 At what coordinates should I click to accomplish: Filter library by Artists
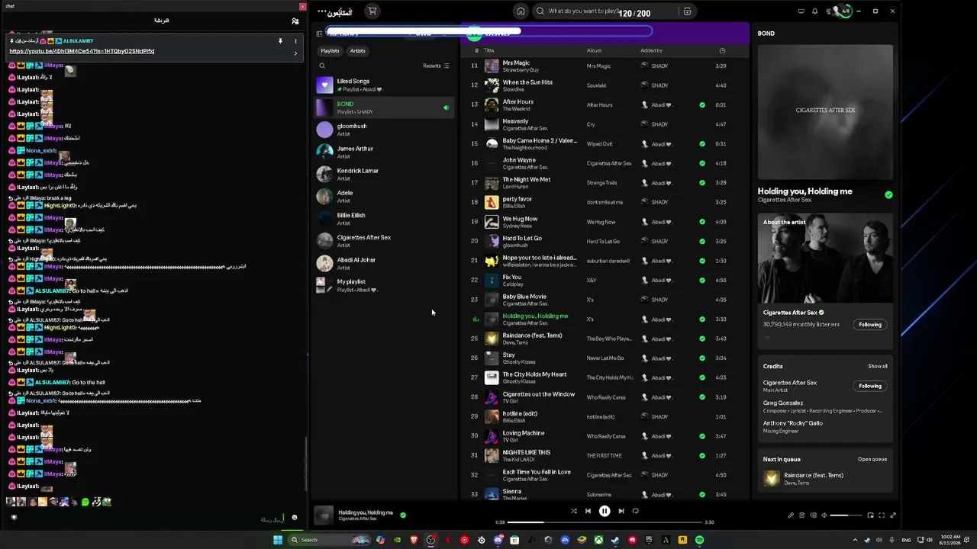(x=357, y=51)
